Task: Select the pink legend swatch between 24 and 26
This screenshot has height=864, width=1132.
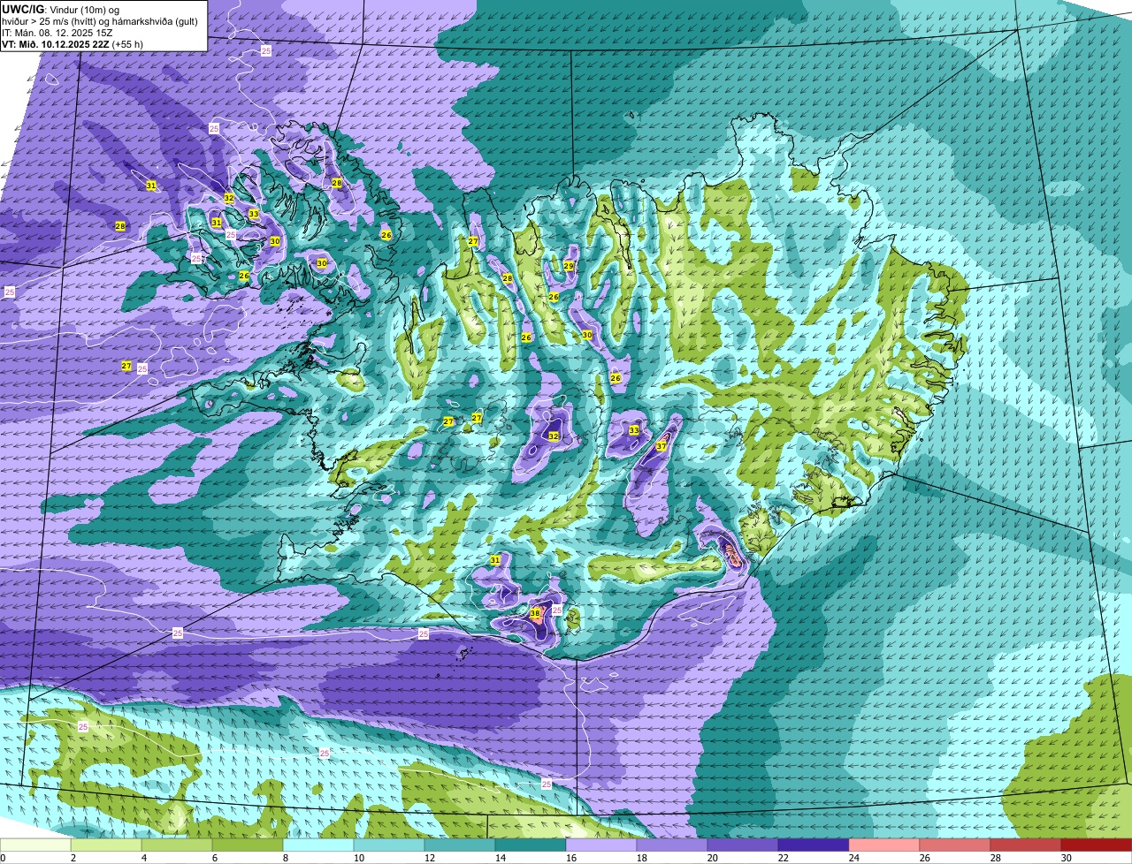Action: tap(884, 845)
